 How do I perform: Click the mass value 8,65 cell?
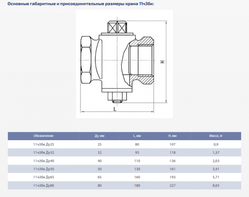click(x=216, y=186)
